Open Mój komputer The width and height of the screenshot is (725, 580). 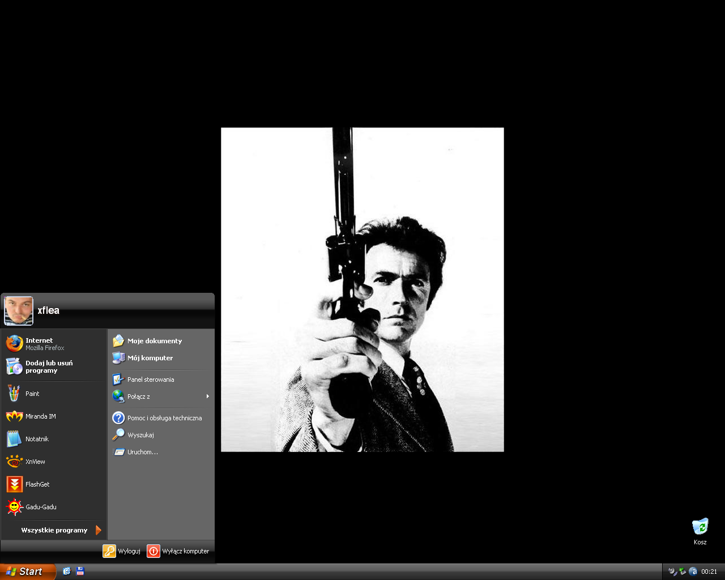tap(150, 358)
